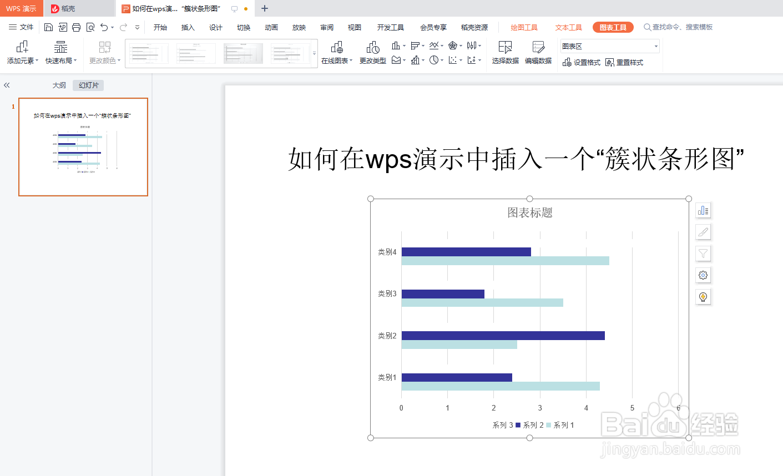This screenshot has width=783, height=476.
Task: Insert a combo chart from ribbon
Action: (415, 60)
